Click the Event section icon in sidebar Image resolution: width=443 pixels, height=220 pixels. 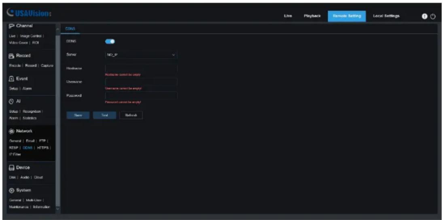(11, 78)
